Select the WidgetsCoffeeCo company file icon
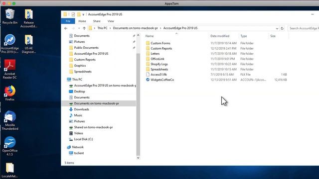The width and height of the screenshot is (319, 179). click(148, 80)
